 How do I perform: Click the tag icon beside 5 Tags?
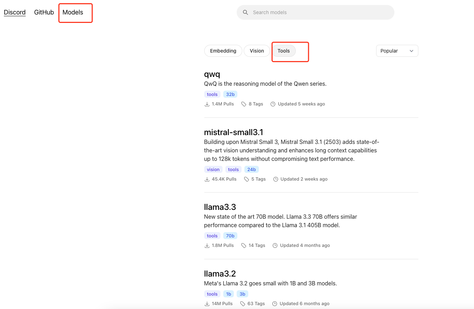click(246, 179)
